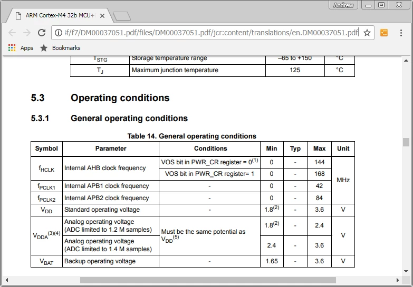Click the max value 144 cell
This screenshot has width=413, height=287.
click(x=319, y=162)
